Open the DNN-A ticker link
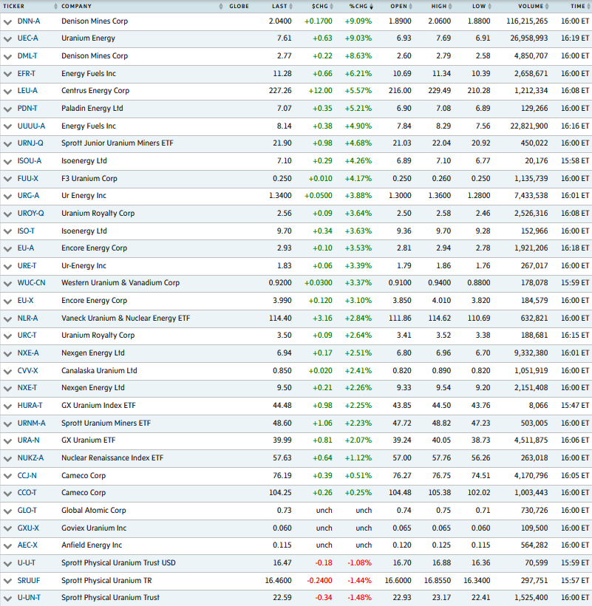The height and width of the screenshot is (606, 592). point(29,21)
